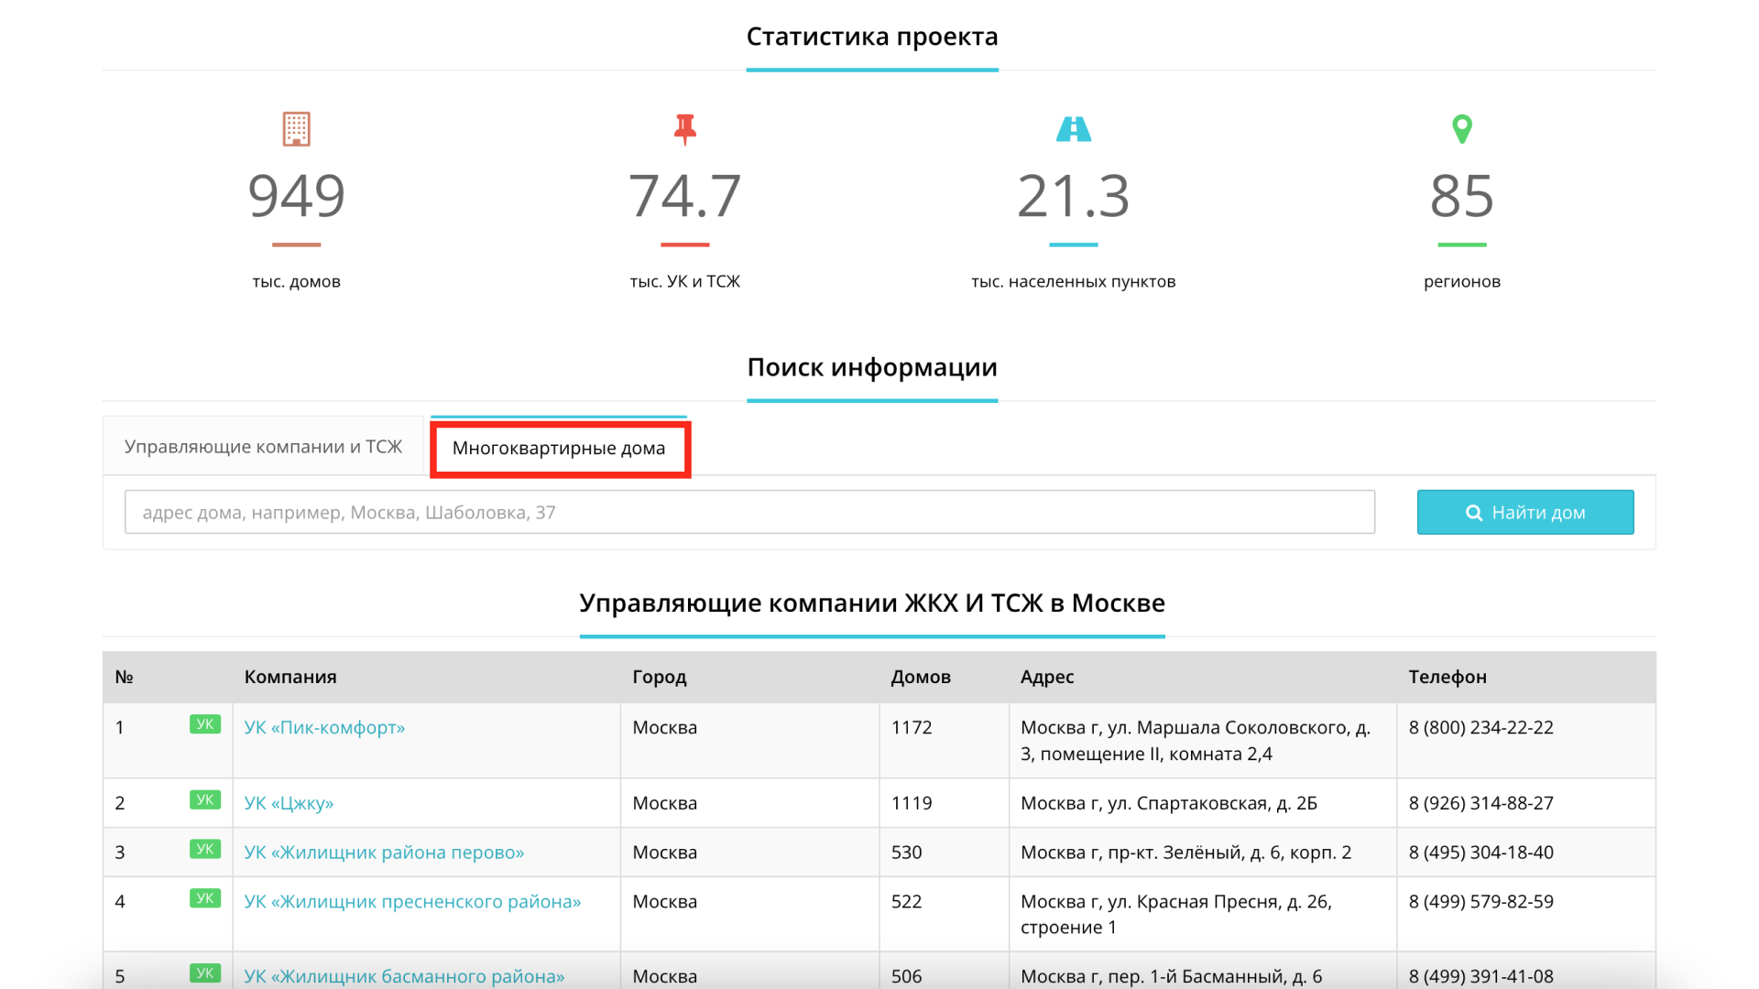Open the УК «Пик-комфорт» link
Screen dimensions: 1759x989
point(324,727)
